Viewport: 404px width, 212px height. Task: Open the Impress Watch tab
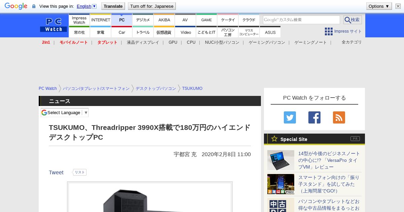tap(79, 20)
